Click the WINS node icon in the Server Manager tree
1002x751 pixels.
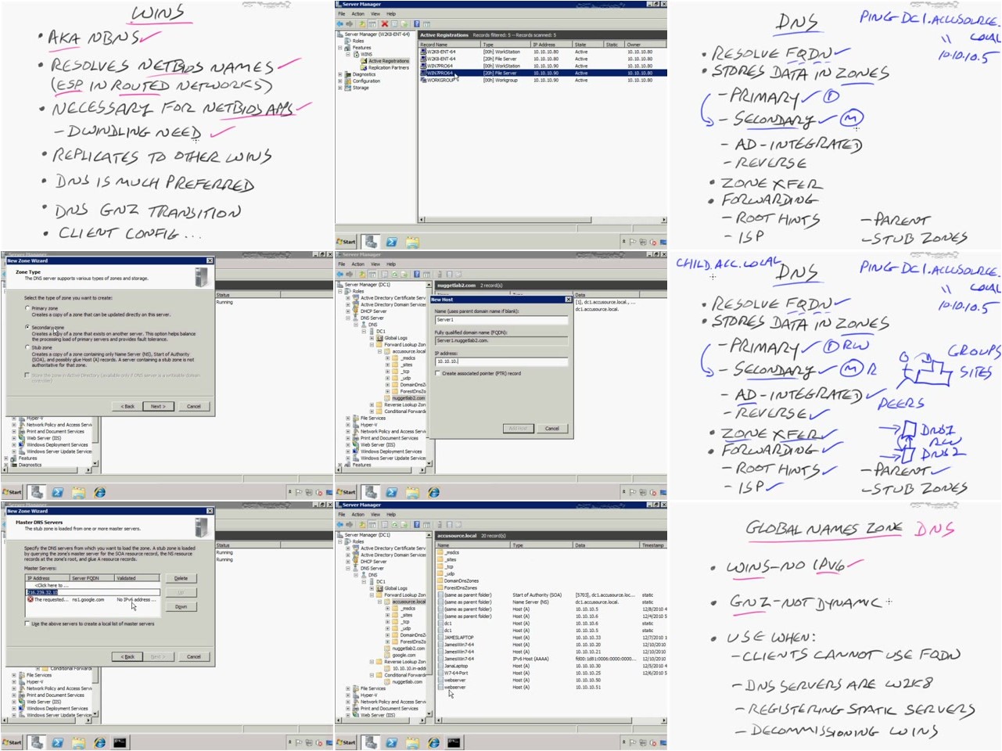point(357,54)
